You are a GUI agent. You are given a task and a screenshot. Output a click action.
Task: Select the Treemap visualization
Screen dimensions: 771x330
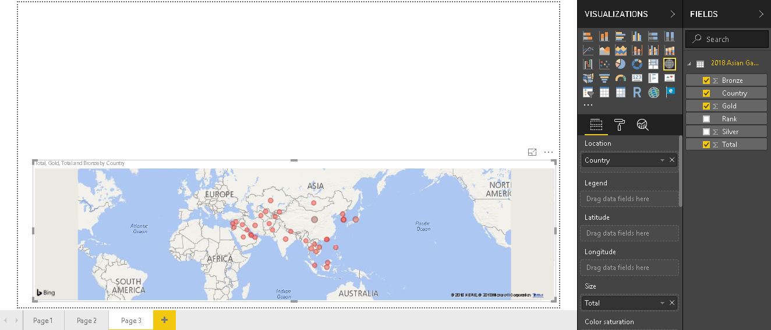point(653,64)
